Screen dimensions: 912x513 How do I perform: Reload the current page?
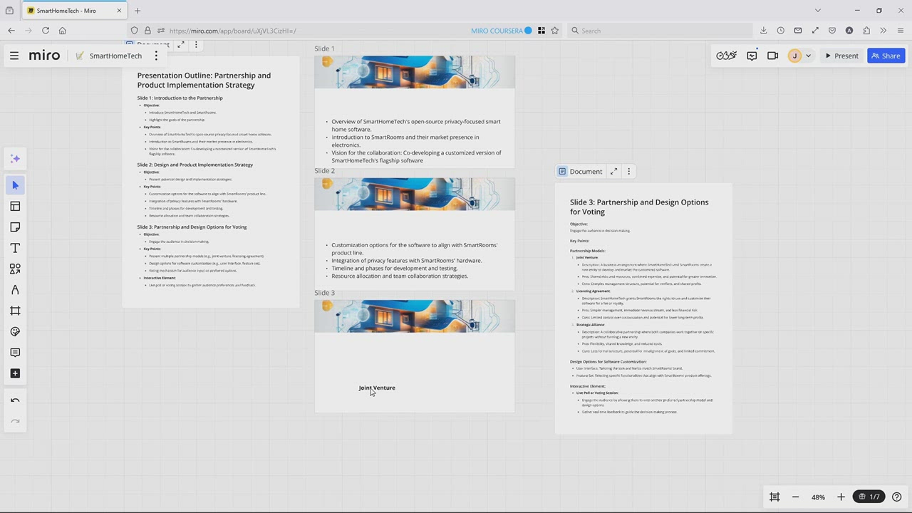tap(46, 31)
